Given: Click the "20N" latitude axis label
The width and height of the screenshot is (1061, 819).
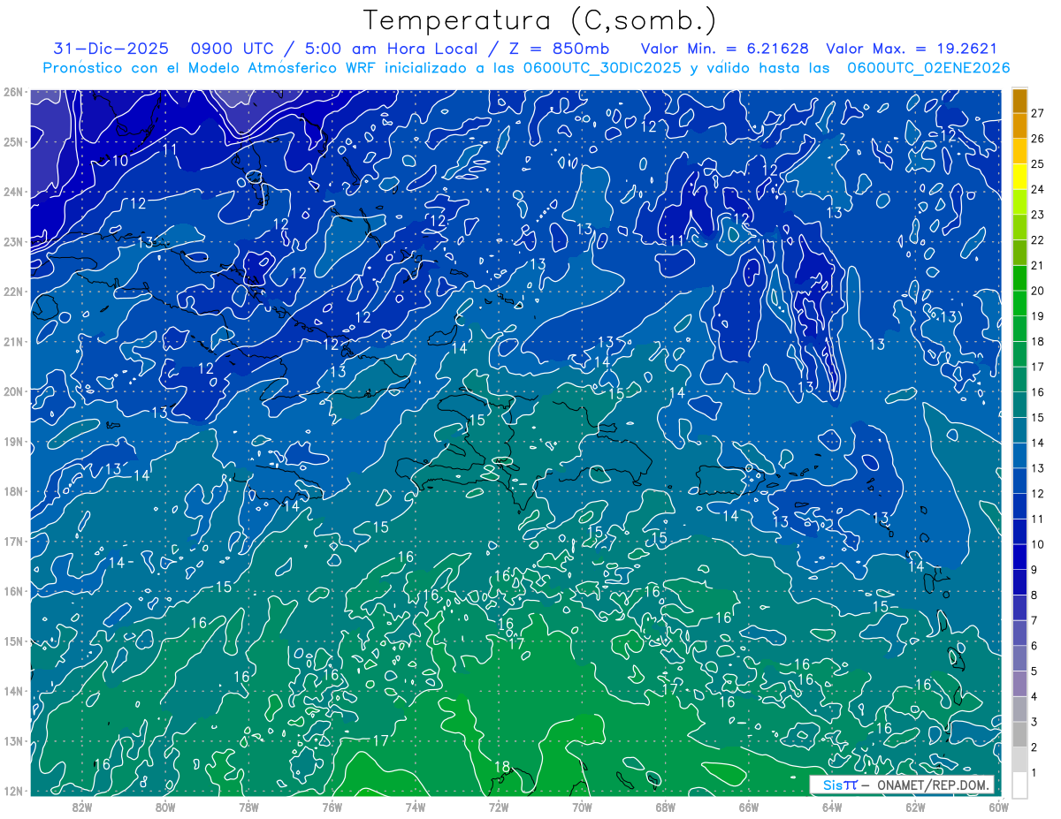Looking at the screenshot, I should (x=13, y=391).
